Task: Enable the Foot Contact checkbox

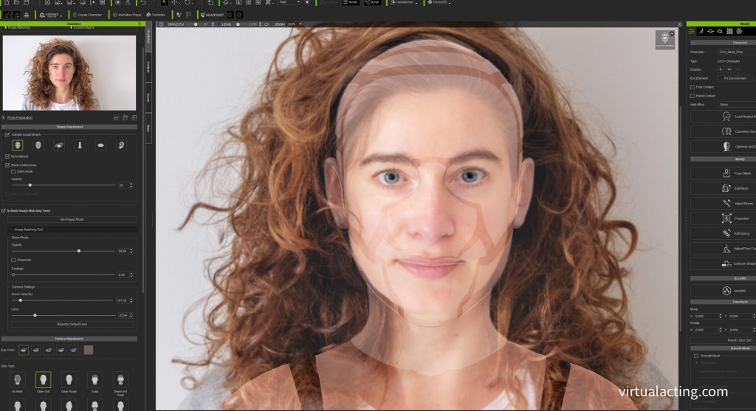Action: [693, 87]
